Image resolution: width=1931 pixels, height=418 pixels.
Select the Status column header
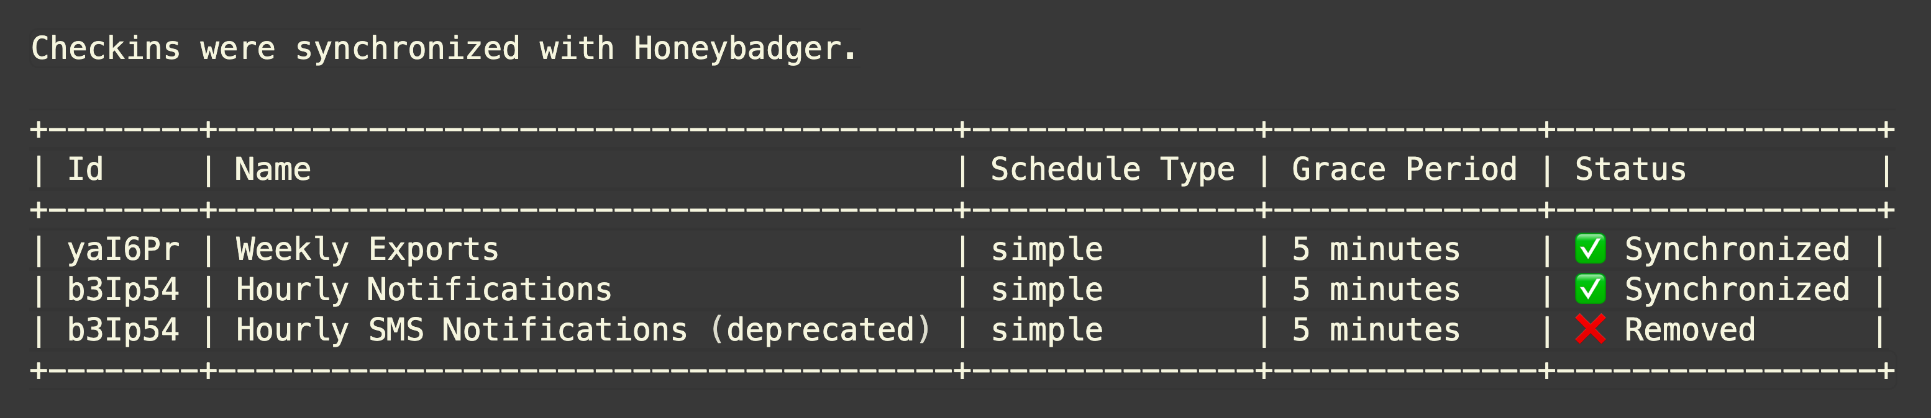point(1630,169)
